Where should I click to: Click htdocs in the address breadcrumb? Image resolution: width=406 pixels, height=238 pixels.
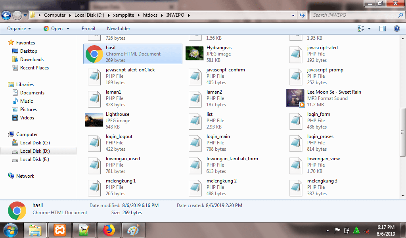(x=150, y=15)
